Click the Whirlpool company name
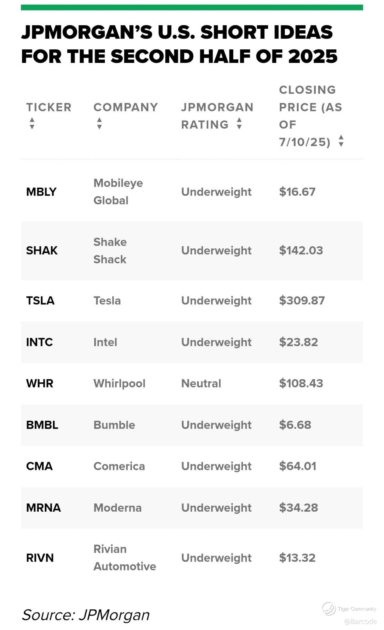The height and width of the screenshot is (630, 384). click(x=119, y=383)
